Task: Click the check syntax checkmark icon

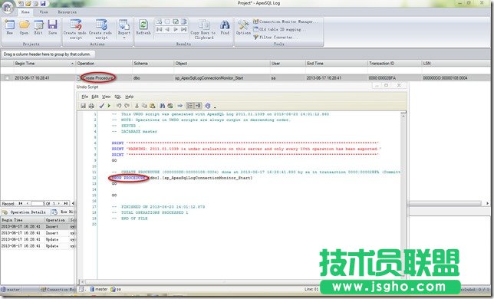Action: coord(101,106)
